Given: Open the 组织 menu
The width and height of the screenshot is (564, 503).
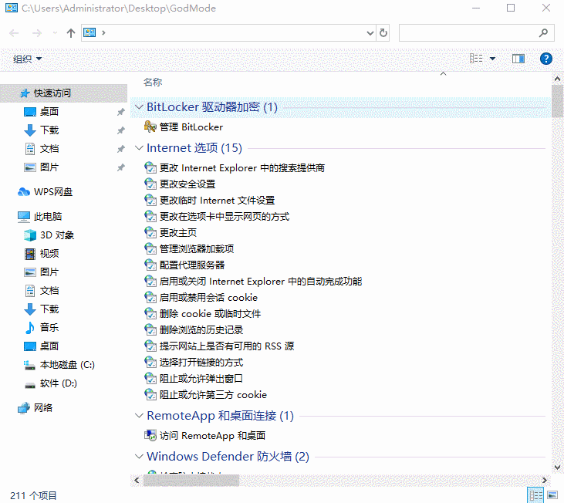Looking at the screenshot, I should click(x=27, y=59).
